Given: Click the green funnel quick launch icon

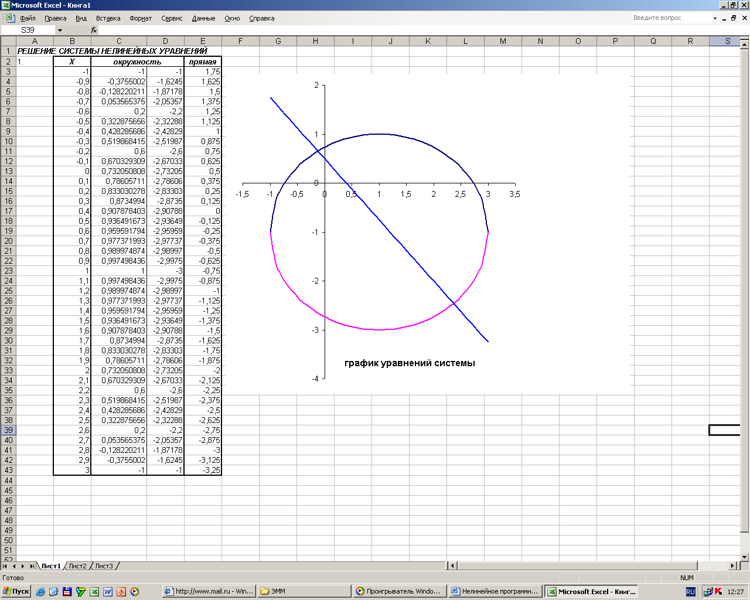Looking at the screenshot, I should click(x=81, y=592).
